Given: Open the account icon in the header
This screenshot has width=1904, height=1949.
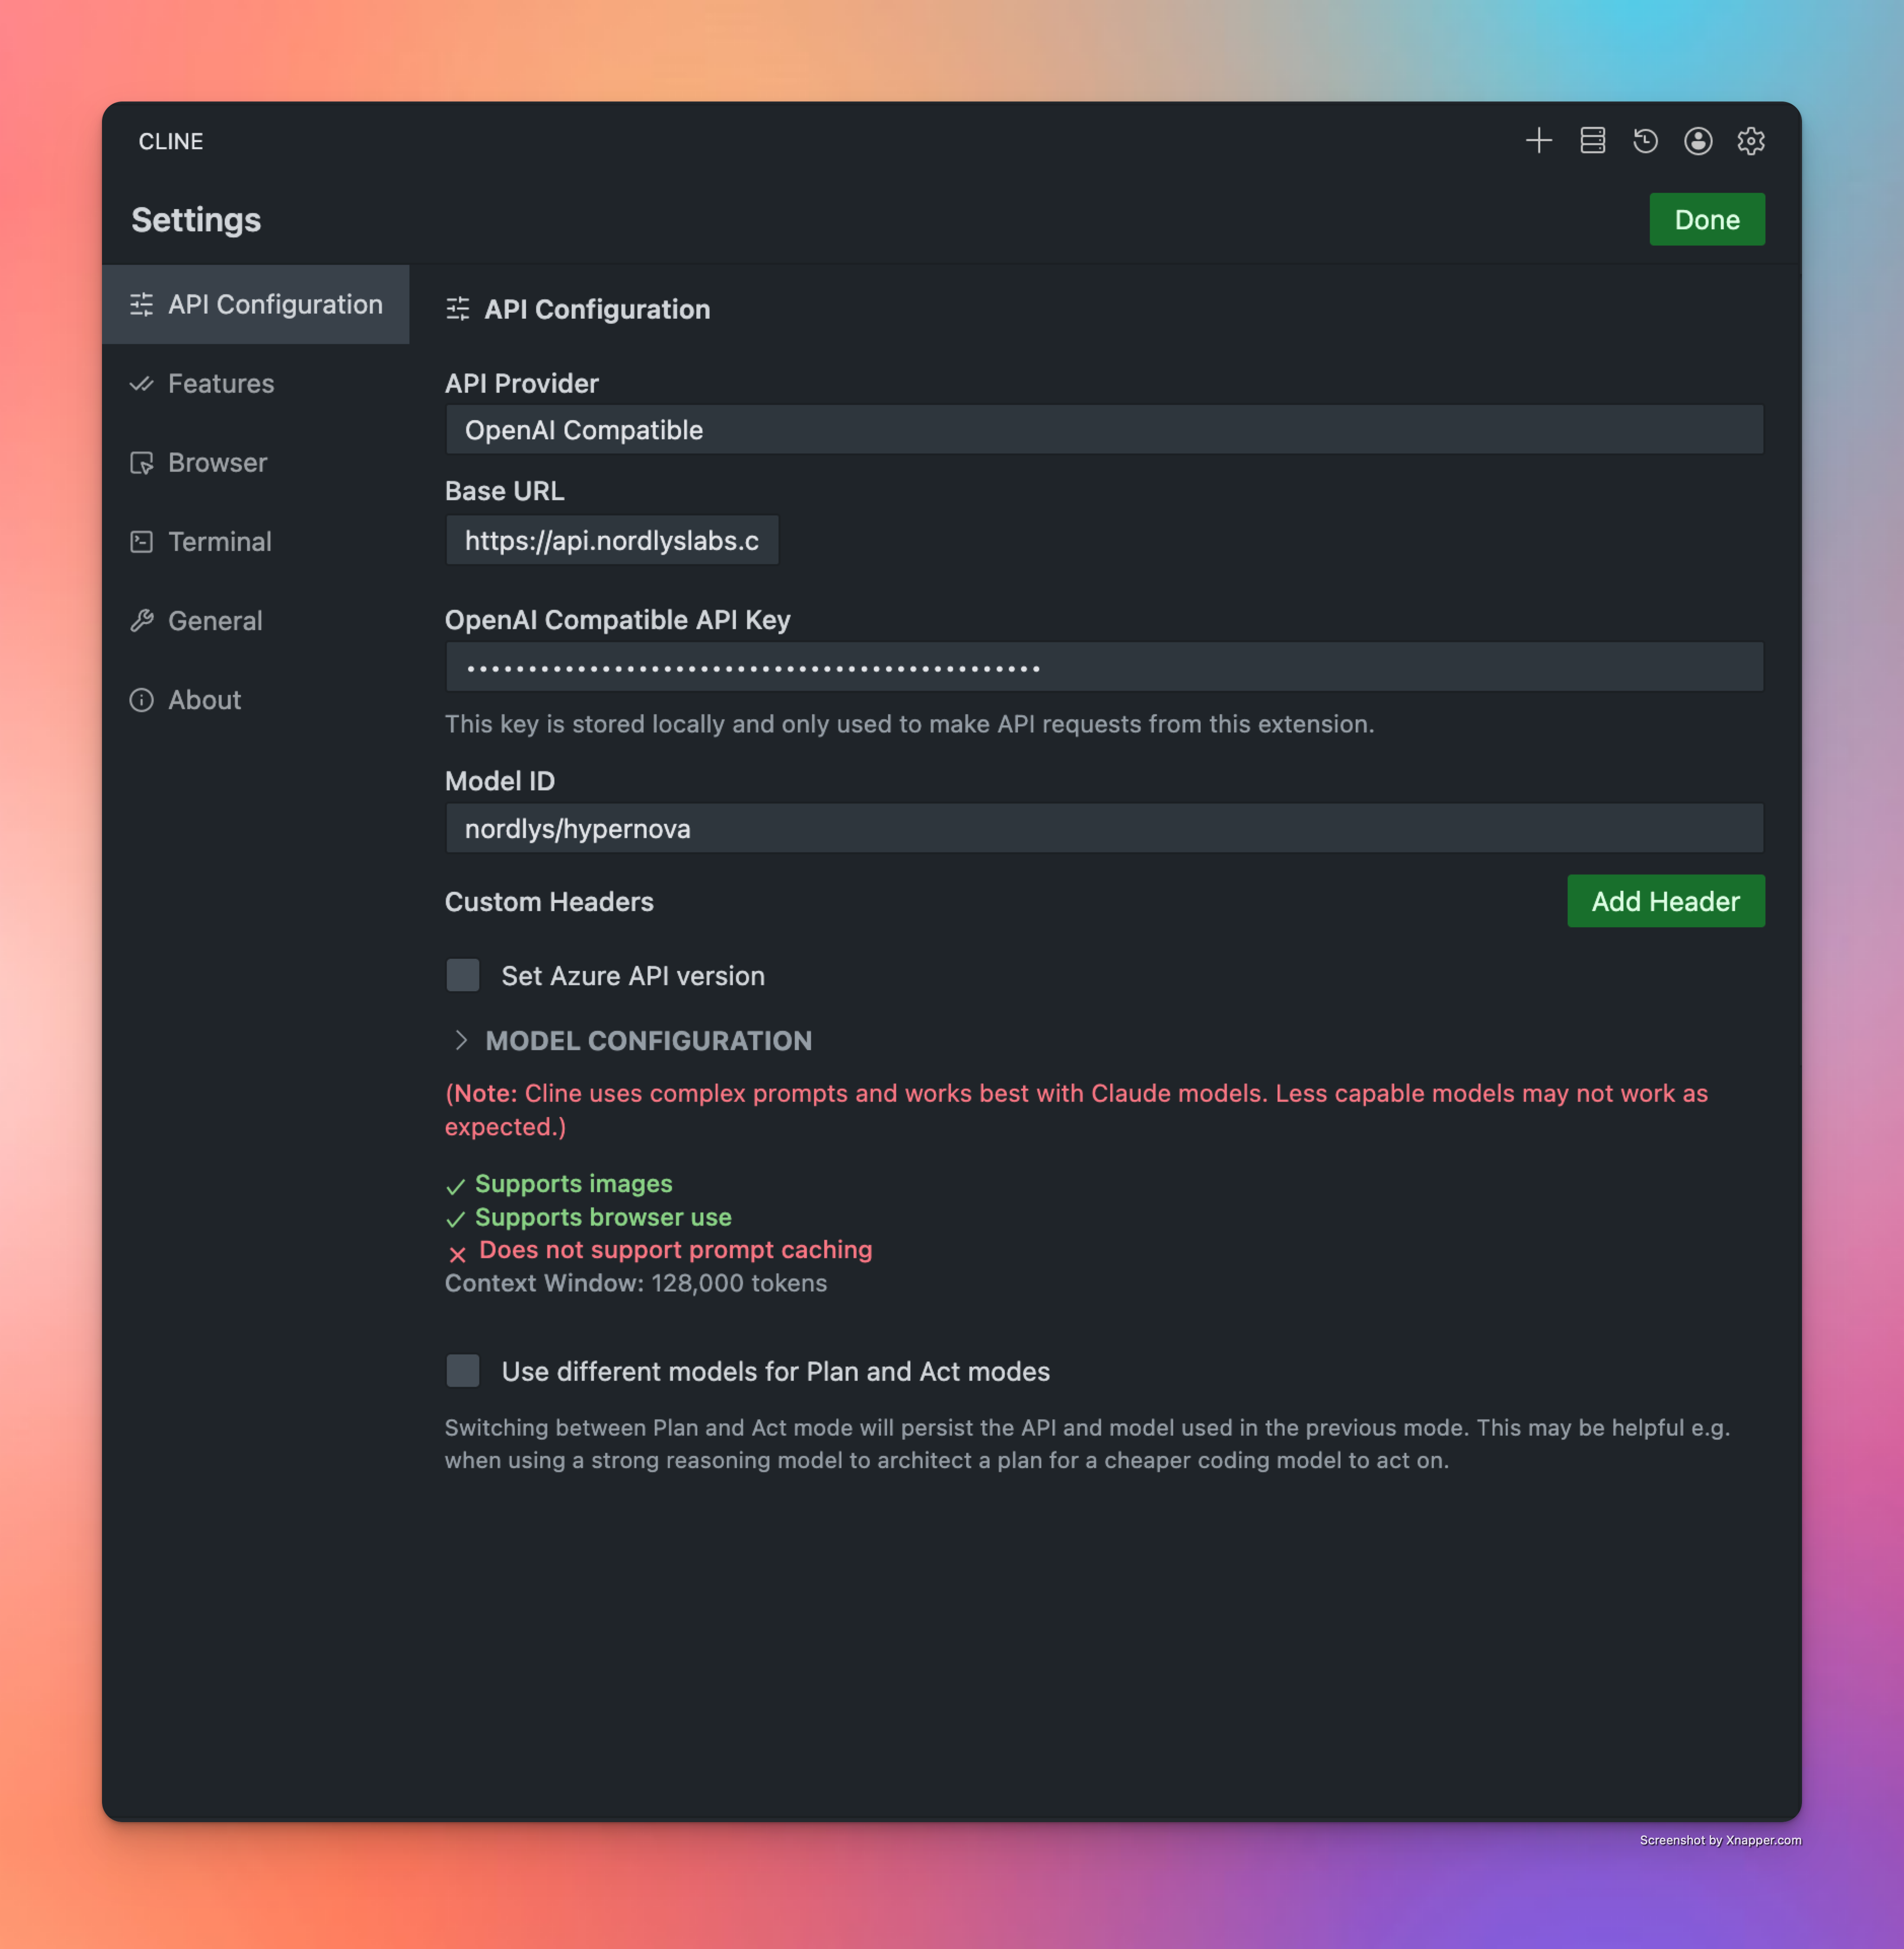Looking at the screenshot, I should (1698, 141).
